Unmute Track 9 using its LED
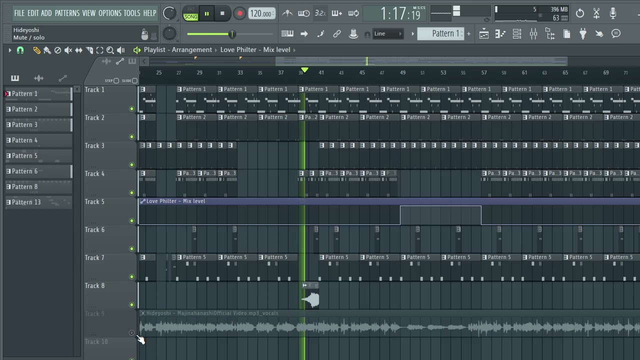Image resolution: width=640 pixels, height=360 pixels. point(132,332)
